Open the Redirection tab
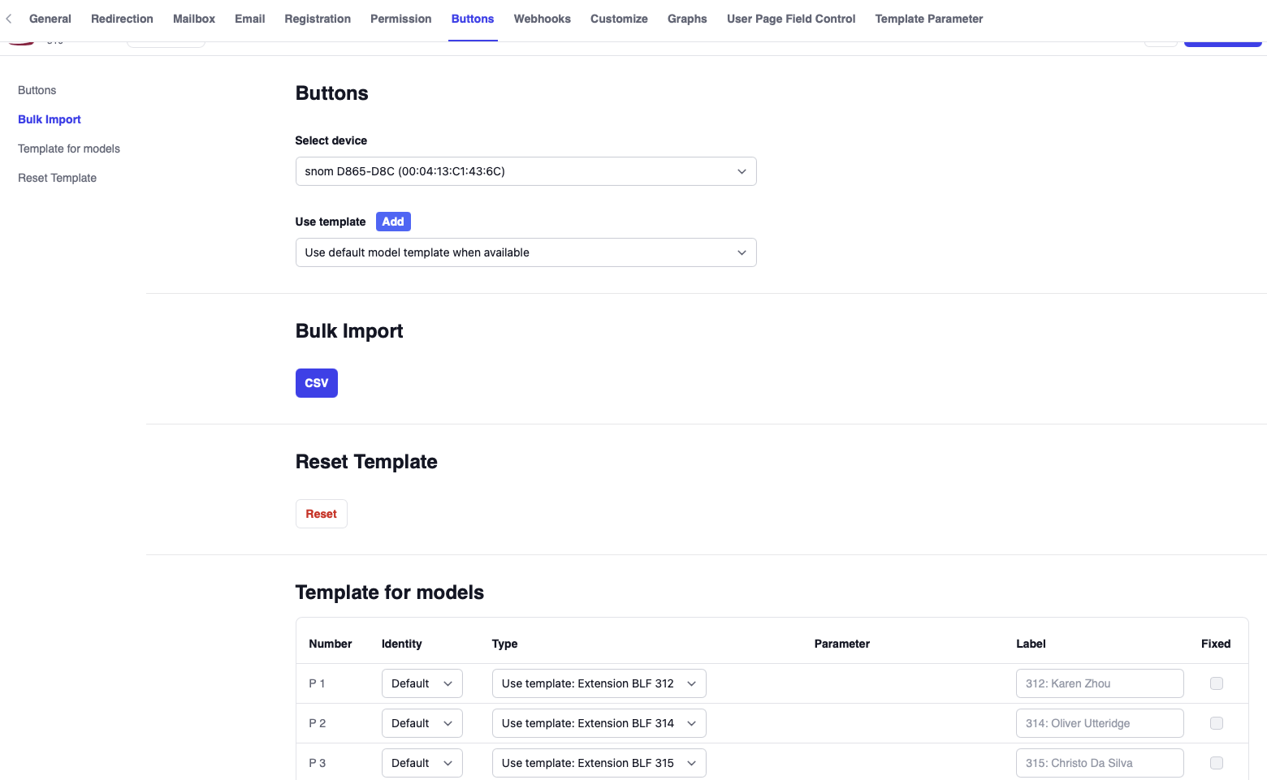1267x780 pixels. pos(122,19)
